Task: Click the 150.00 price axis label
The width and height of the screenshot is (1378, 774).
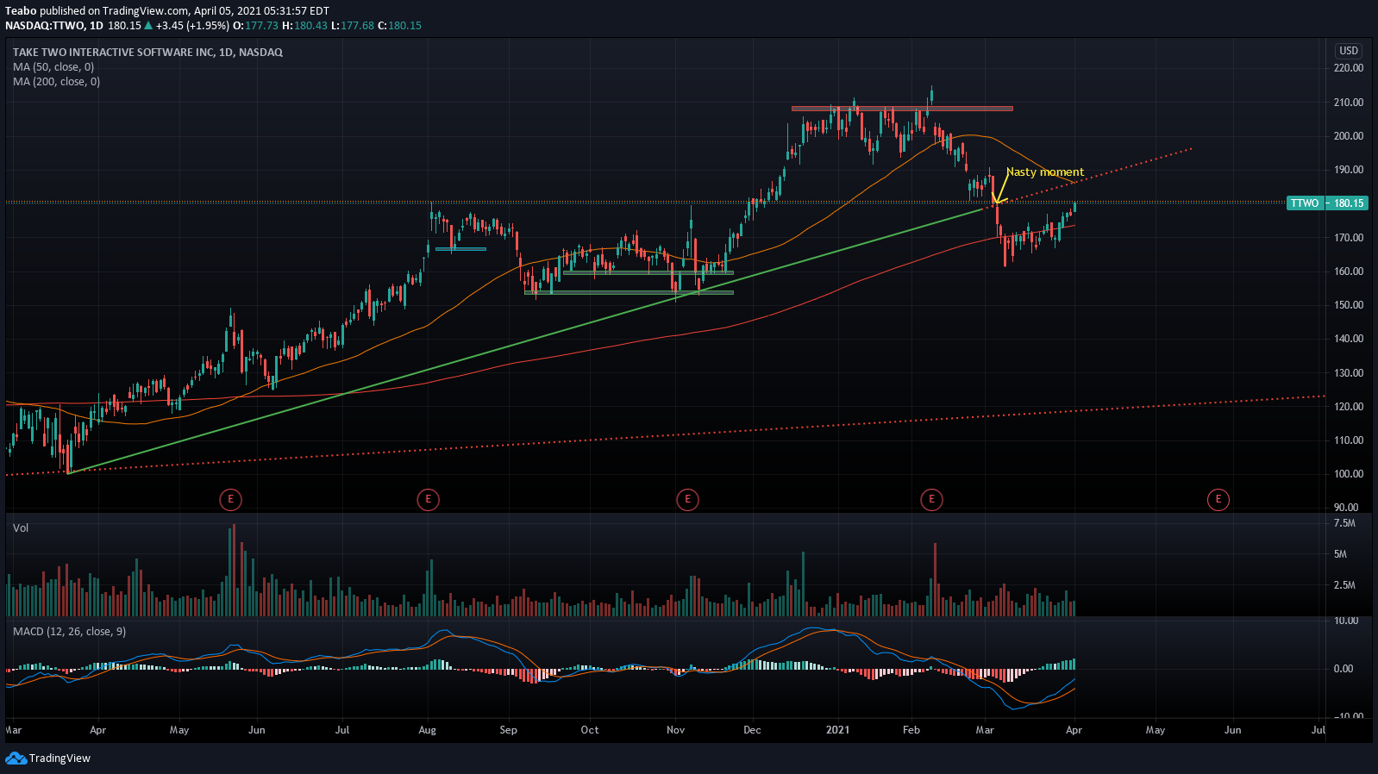Action: point(1349,305)
